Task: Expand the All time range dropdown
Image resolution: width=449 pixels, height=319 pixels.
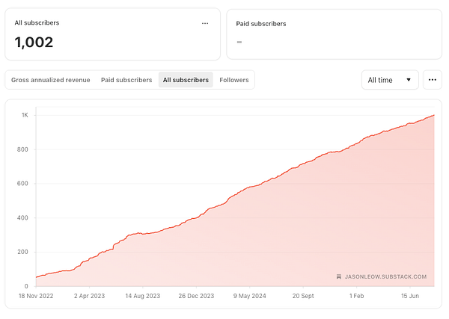Action: click(390, 80)
